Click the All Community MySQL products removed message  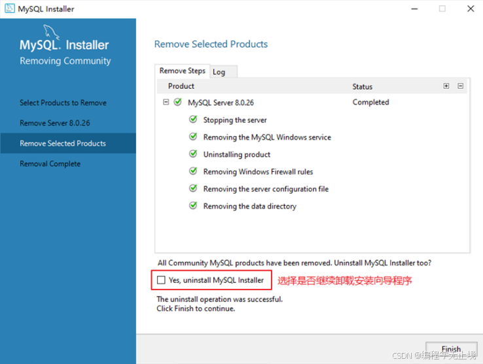(295, 263)
